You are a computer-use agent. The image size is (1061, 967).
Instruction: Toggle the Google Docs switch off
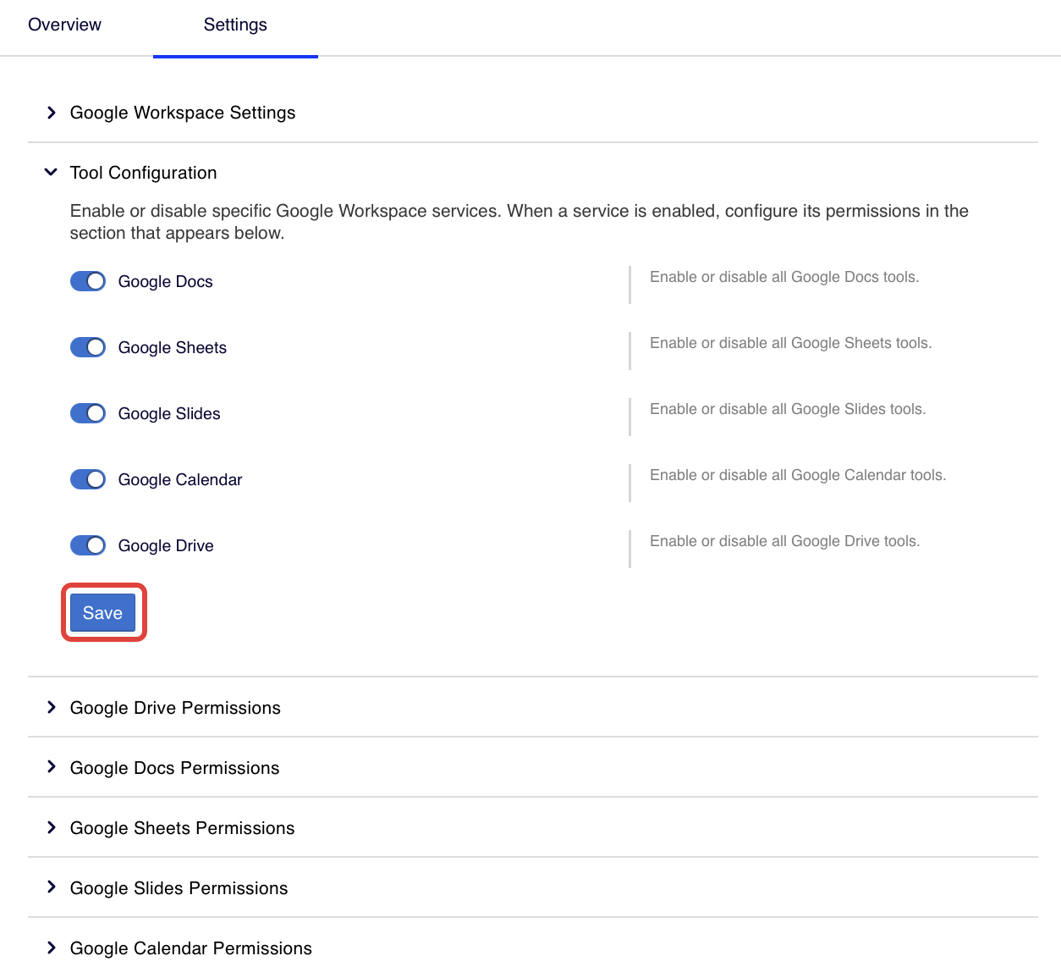88,281
